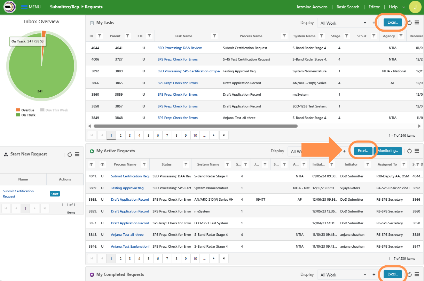Open Display dropdown in My Completed Requests

pyautogui.click(x=343, y=275)
